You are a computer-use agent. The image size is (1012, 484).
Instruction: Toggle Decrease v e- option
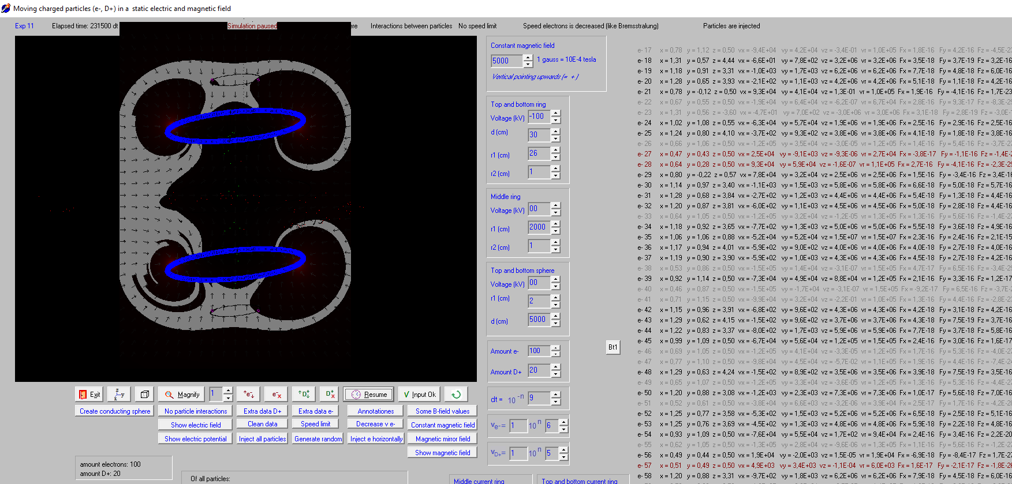[x=376, y=424]
